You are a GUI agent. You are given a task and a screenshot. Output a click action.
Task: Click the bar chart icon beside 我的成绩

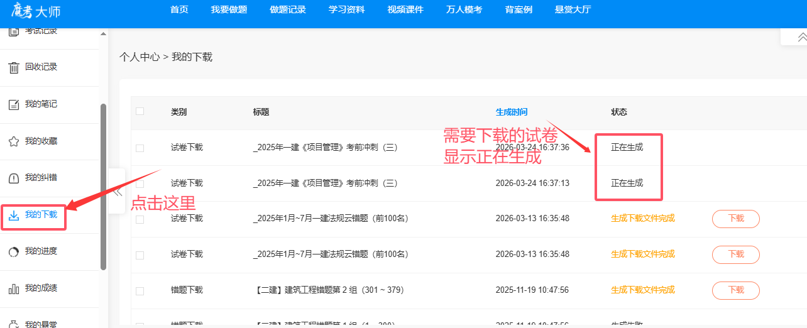pyautogui.click(x=13, y=289)
